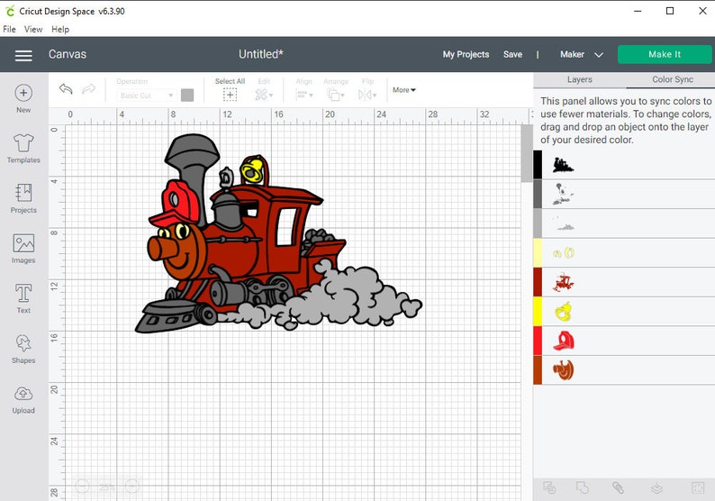This screenshot has width=715, height=501.
Task: Click the brown-orange color bar in Color Sync
Action: tap(538, 369)
